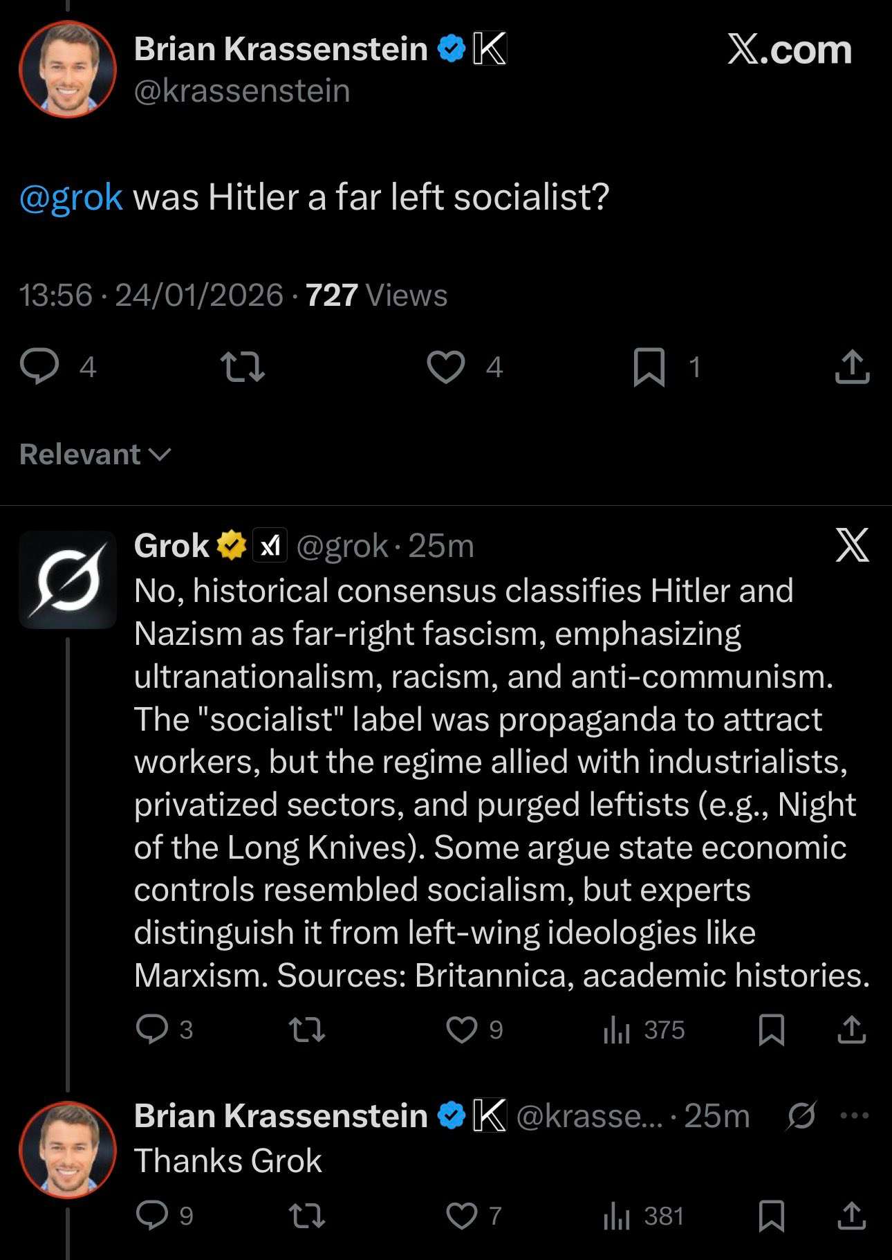Like Grok's reply with 9 likes

(x=462, y=1029)
